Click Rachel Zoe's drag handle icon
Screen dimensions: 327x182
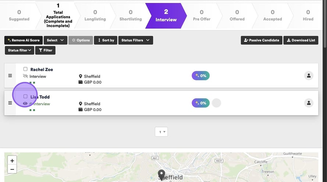(10, 76)
